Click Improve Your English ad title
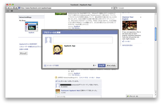Image resolution: width=162 pixels, height=105 pixels. pos(128,18)
